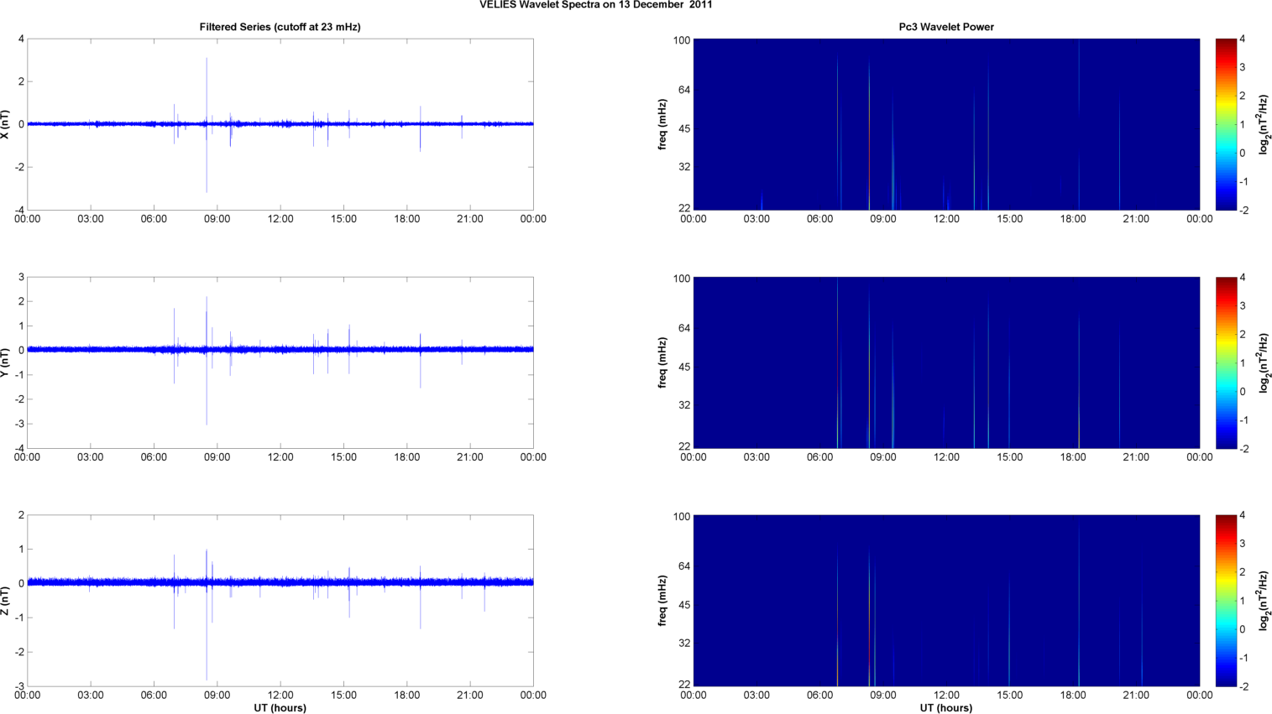The width and height of the screenshot is (1272, 714).
Task: Click the 18:00 tick on bottom spectrogram axis
Action: pyautogui.click(x=1073, y=696)
